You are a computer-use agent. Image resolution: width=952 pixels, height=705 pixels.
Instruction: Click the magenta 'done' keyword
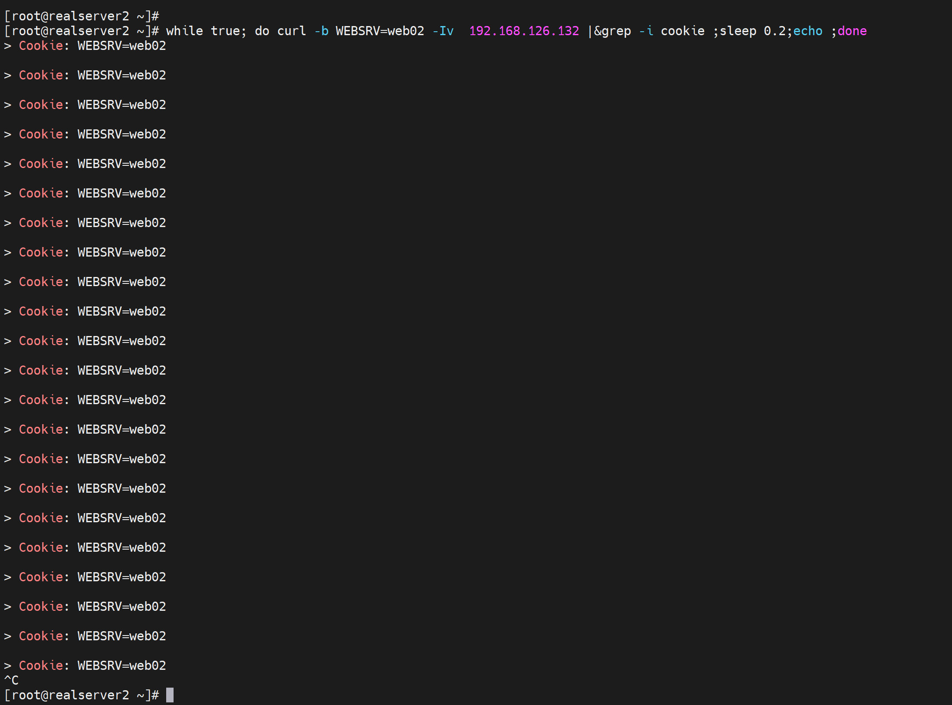click(852, 31)
